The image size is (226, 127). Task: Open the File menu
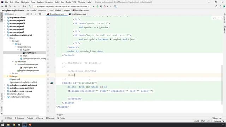tap(6, 2)
